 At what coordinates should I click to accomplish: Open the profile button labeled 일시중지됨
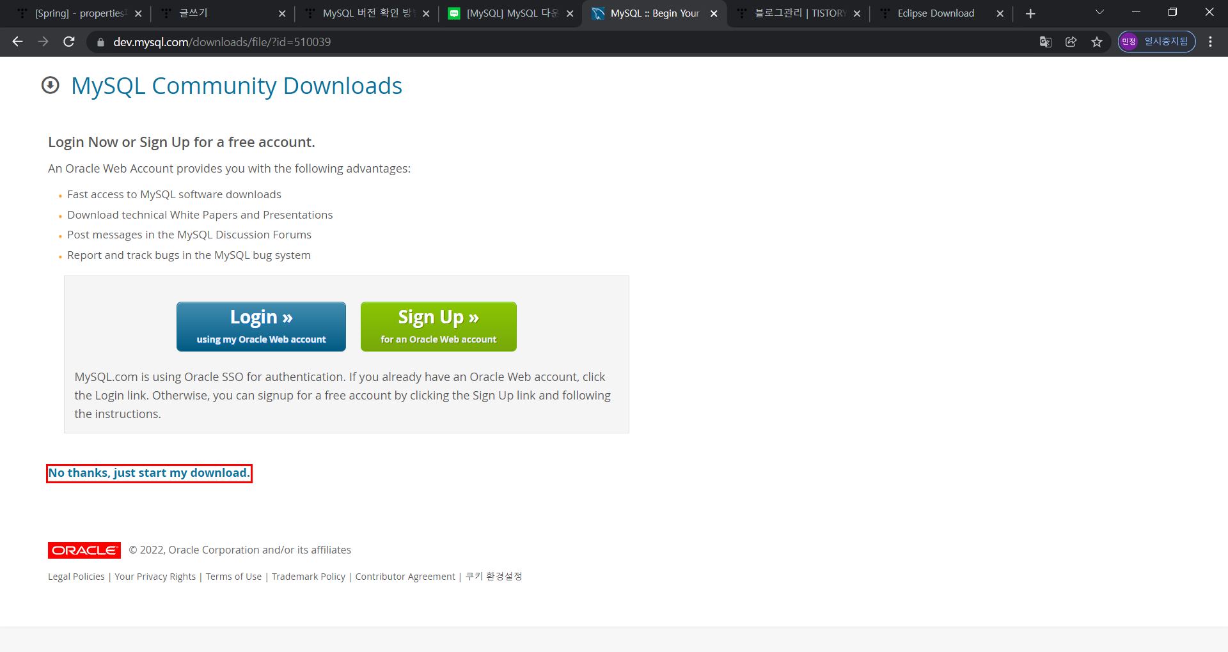(1156, 42)
